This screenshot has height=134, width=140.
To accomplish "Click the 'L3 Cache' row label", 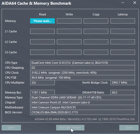I will tap(11, 52).
